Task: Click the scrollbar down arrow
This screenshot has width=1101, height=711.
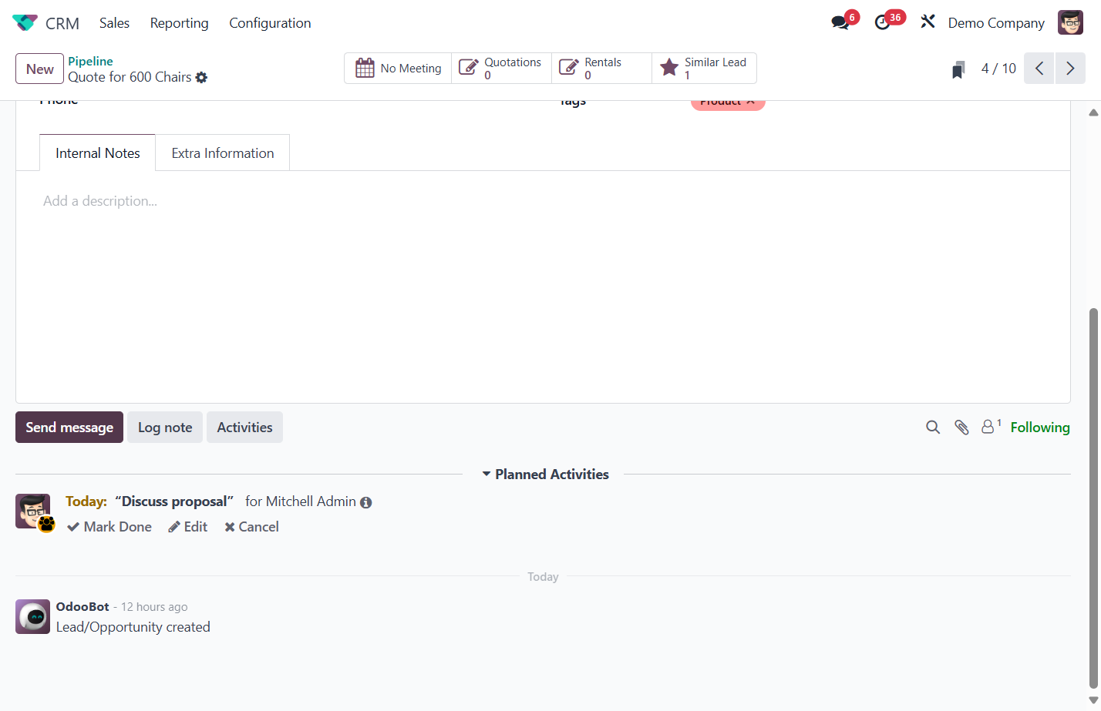Action: [1093, 700]
